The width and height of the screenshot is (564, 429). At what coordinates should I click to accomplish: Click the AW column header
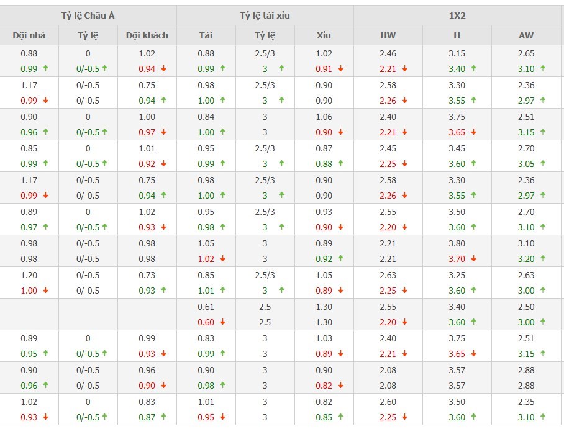525,35
